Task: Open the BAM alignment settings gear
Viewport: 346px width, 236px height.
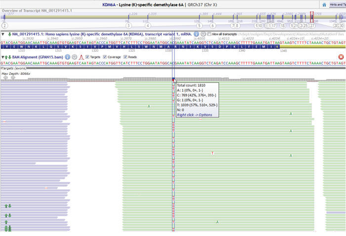Action: (74, 57)
